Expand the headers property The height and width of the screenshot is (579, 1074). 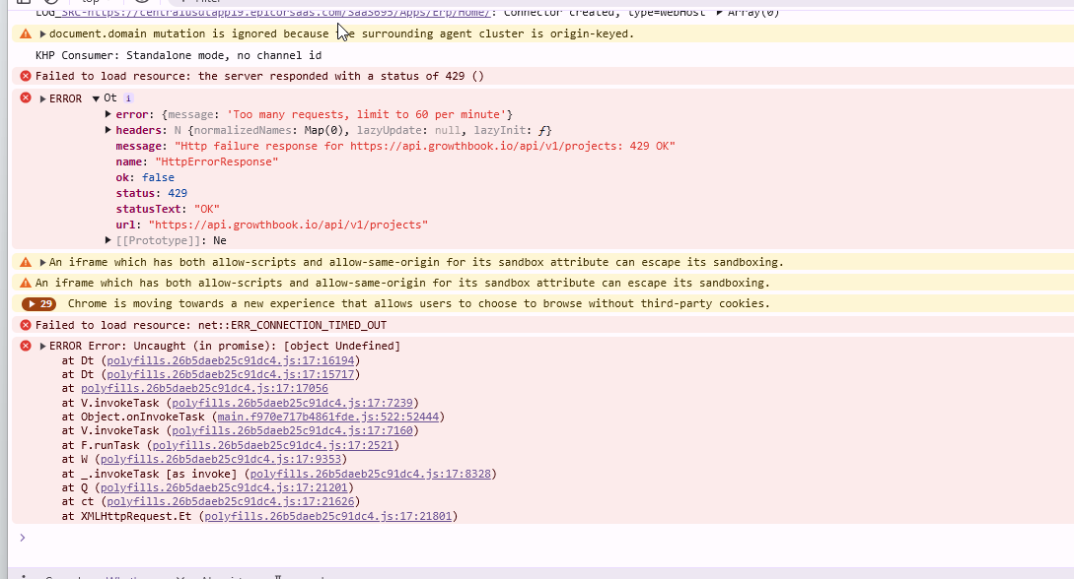pos(107,130)
